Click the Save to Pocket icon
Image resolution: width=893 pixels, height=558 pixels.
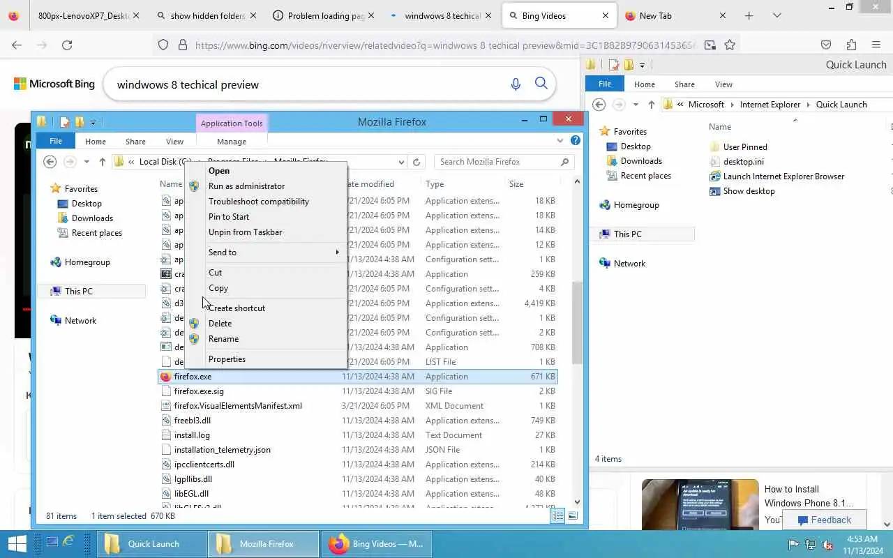click(826, 45)
